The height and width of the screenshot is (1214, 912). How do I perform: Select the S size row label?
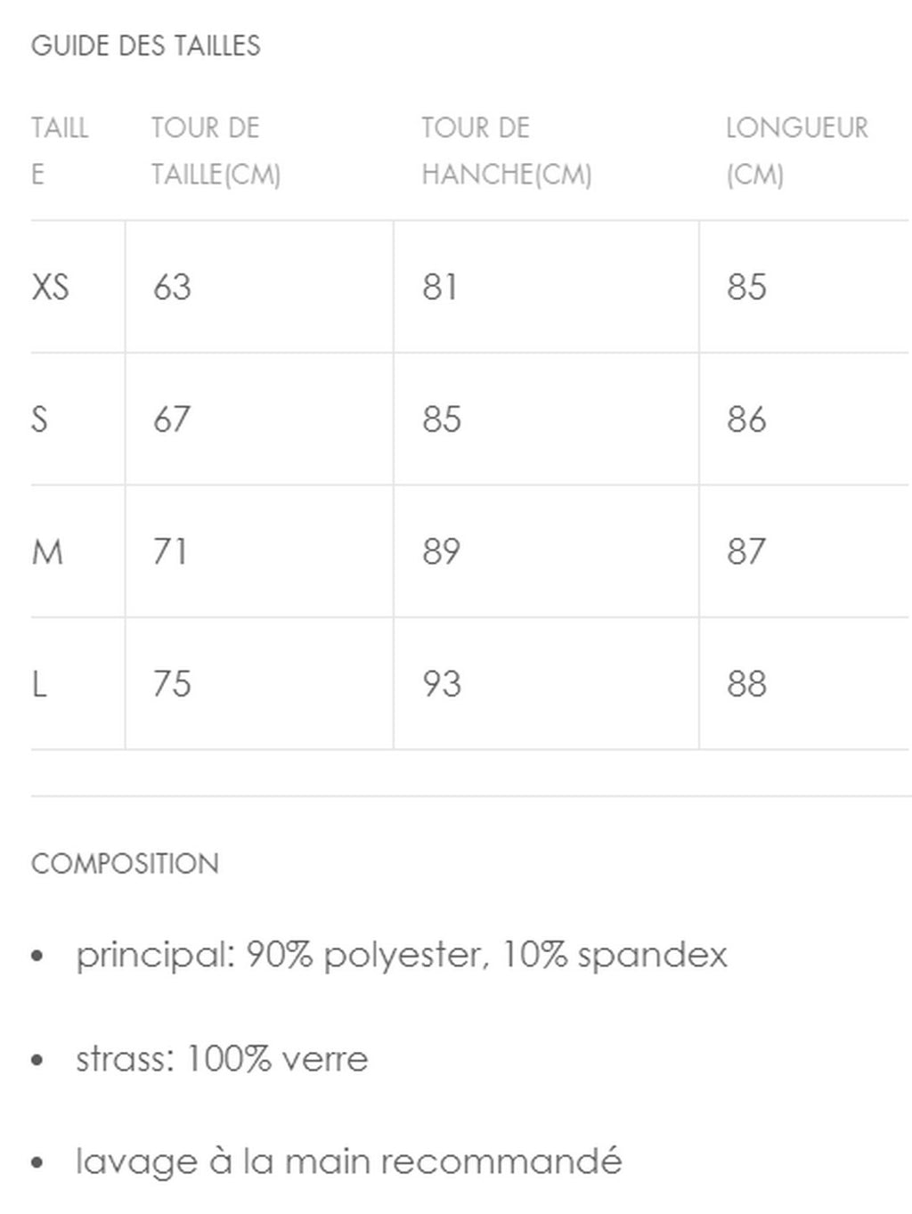coord(39,419)
